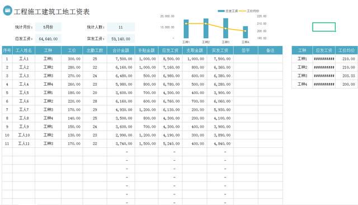Click the 203.33 average cell for 工种3
The width and height of the screenshot is (358, 205).
346,76
